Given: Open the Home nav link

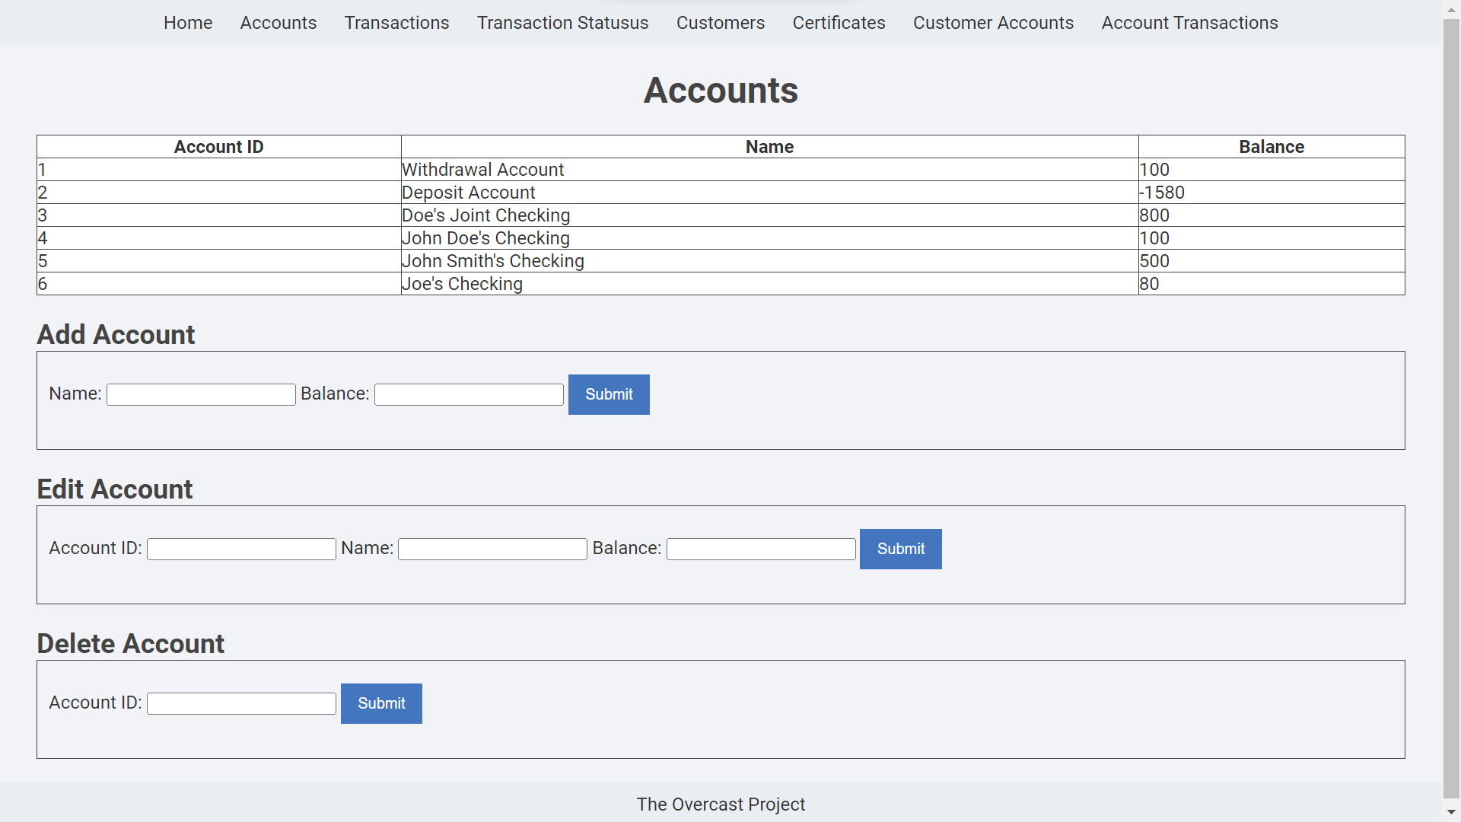Looking at the screenshot, I should coord(188,23).
